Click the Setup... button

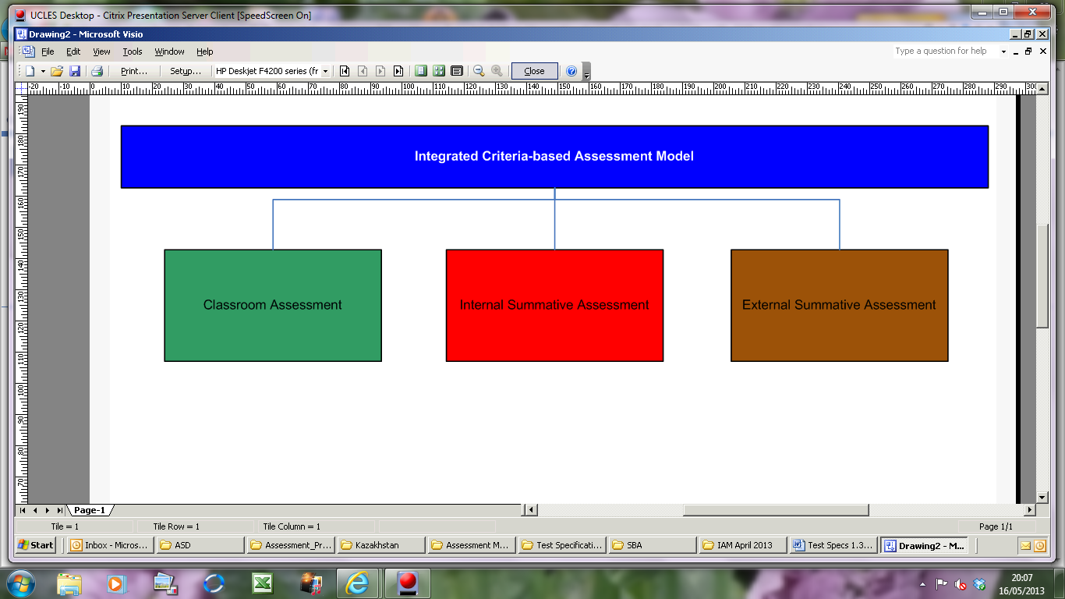click(x=186, y=71)
